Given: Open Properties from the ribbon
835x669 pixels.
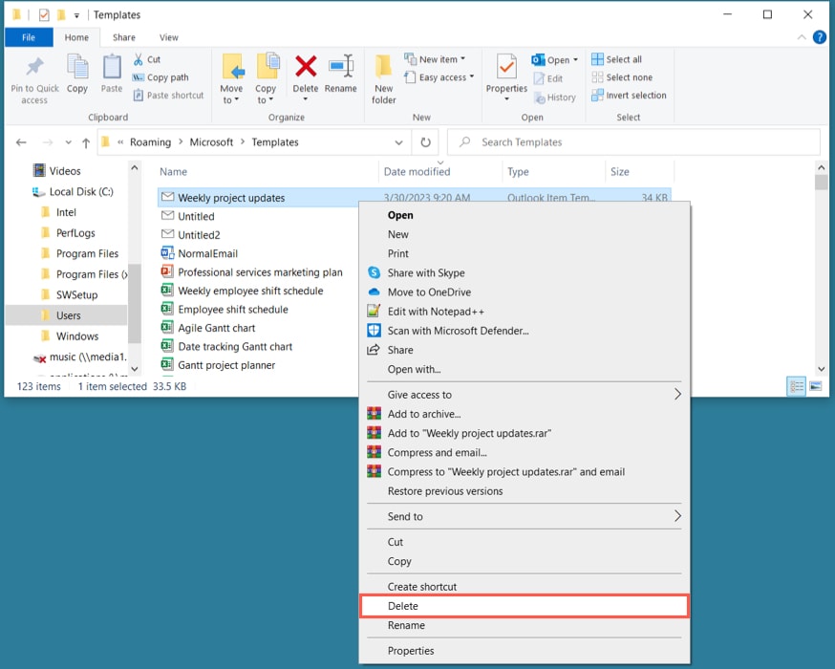Looking at the screenshot, I should click(x=505, y=72).
